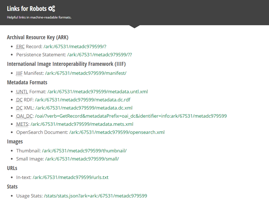The height and width of the screenshot is (207, 269).
Task: Click the METS abbreviation label
Action: [22, 124]
